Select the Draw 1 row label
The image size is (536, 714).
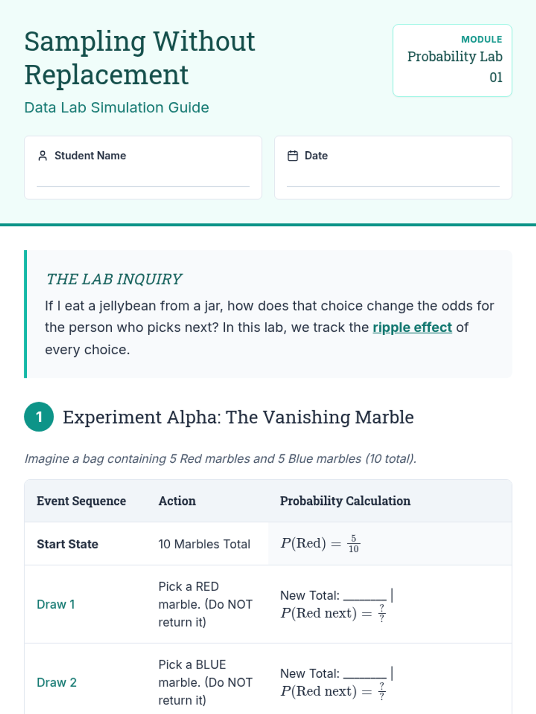tap(56, 604)
